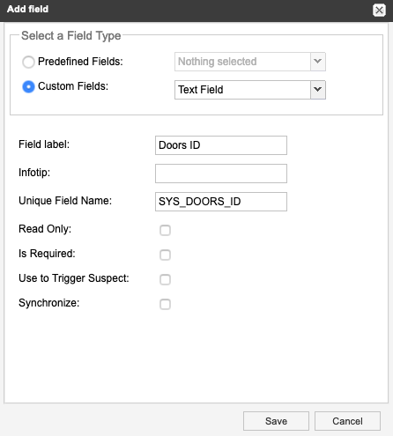Screen dimensions: 393x436
Task: Select the Predefined Fields radio button
Action: click(x=28, y=62)
